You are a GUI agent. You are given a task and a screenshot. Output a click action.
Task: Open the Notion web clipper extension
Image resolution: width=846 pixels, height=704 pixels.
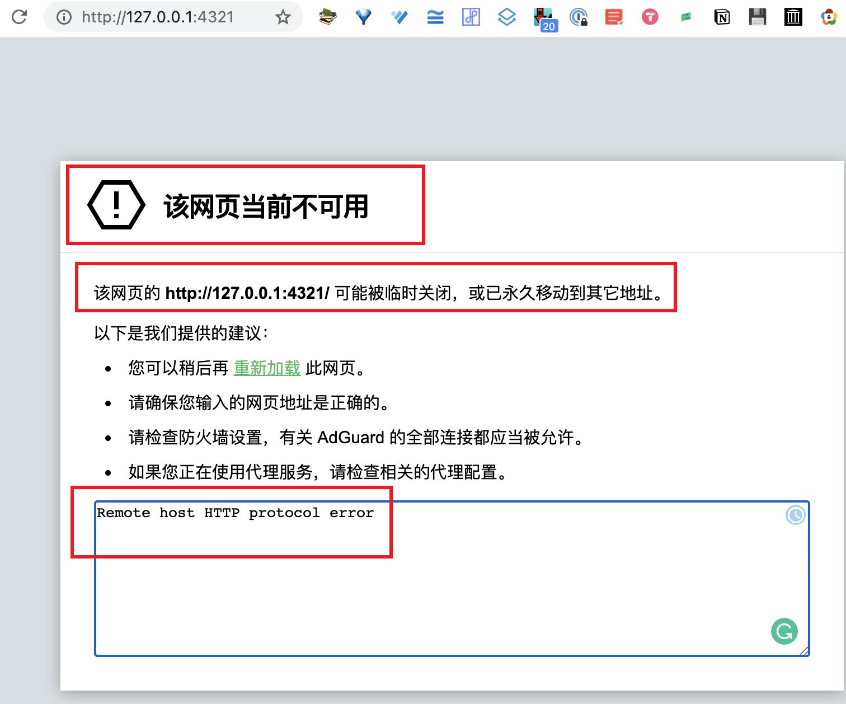click(722, 17)
